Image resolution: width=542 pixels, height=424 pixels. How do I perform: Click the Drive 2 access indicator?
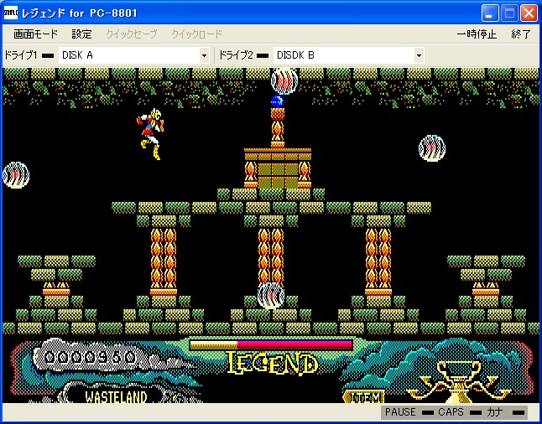(x=263, y=55)
